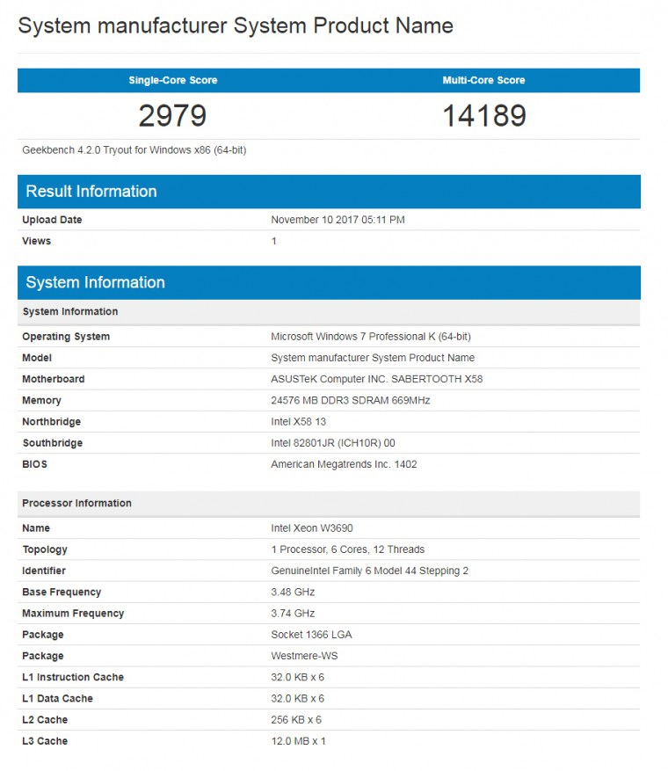The image size is (668, 771).
Task: Select the date November 10 2017 05:11 PM
Action: pos(338,220)
